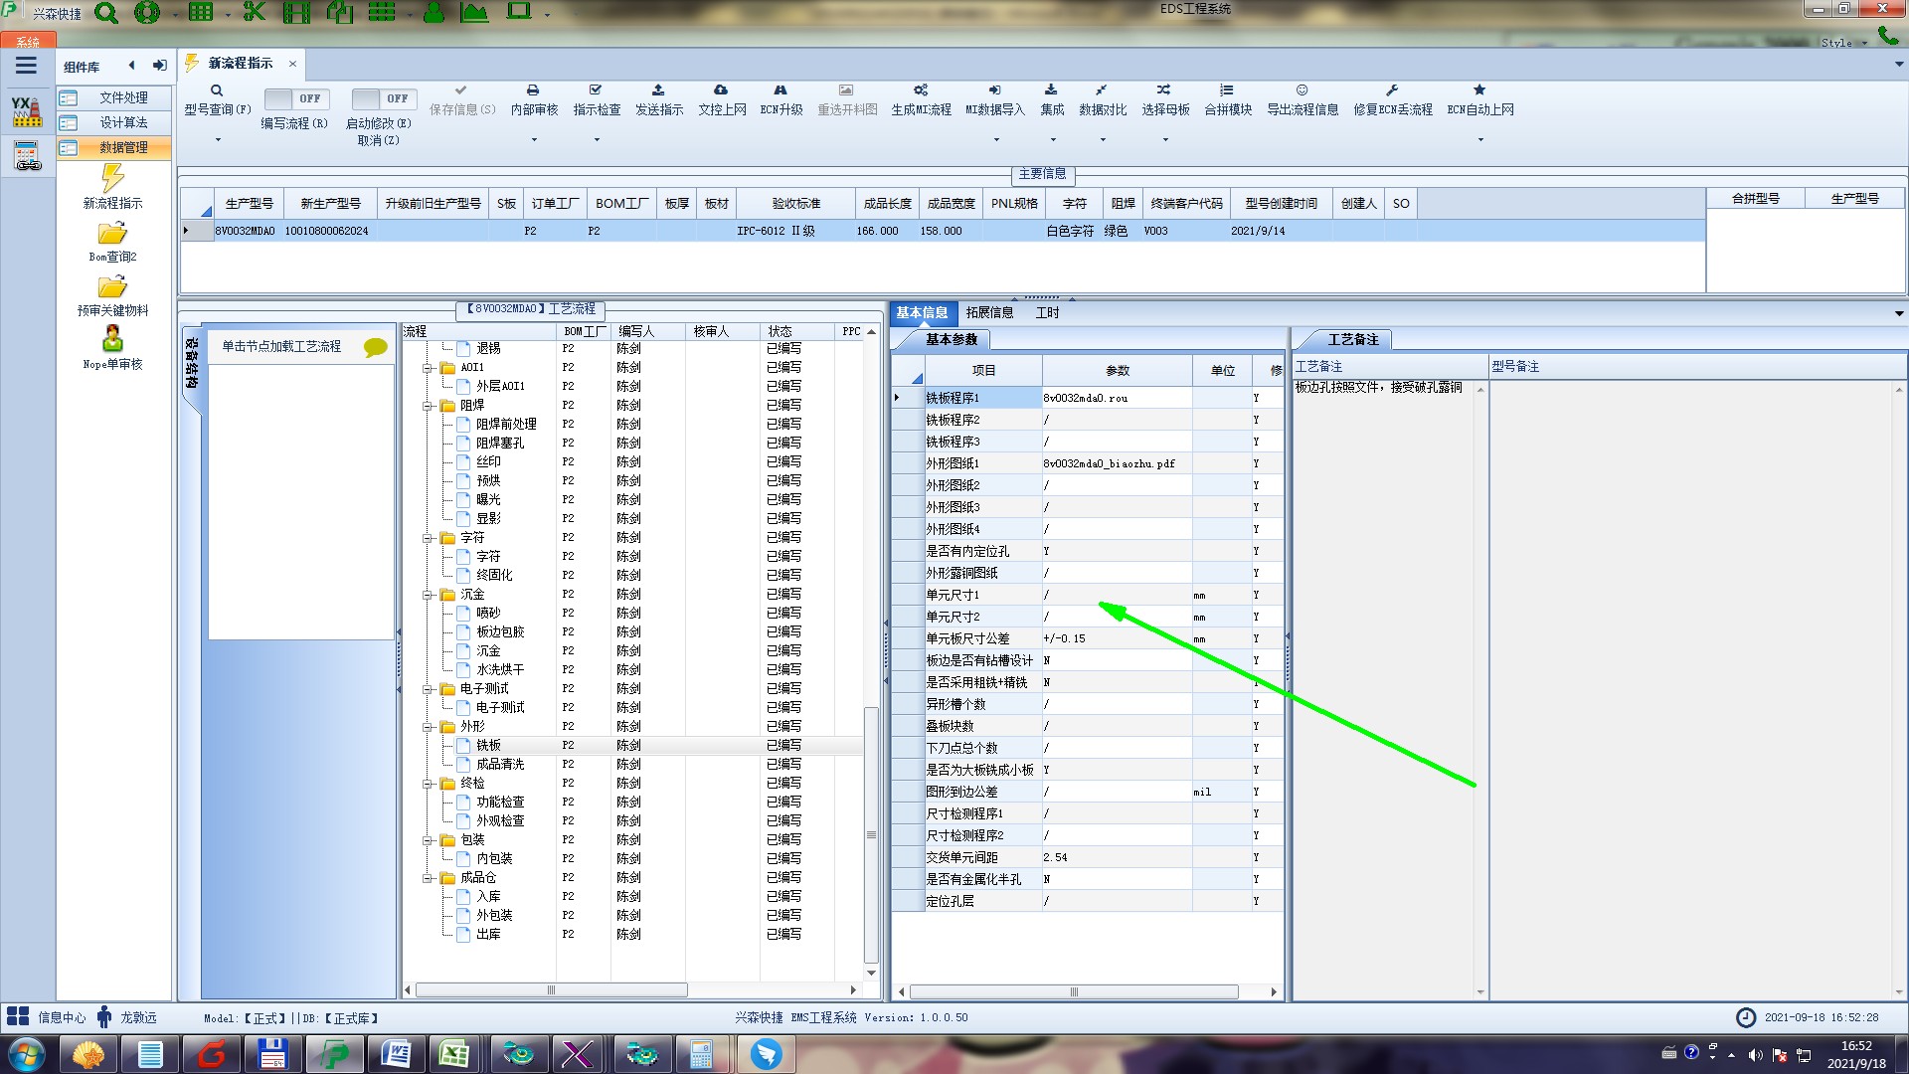This screenshot has width=1909, height=1074.
Task: Click the 内部审核 printer icon
Action: click(534, 90)
